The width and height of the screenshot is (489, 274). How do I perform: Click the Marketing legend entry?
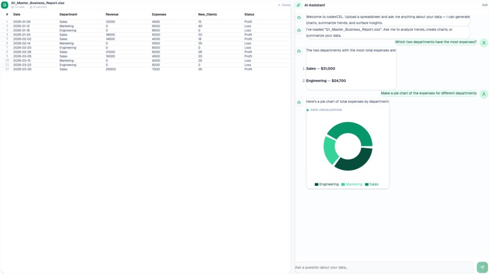(352, 184)
